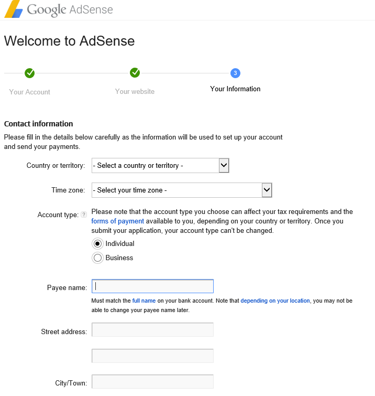Click the City/Town input field
Image resolution: width=375 pixels, height=396 pixels.
click(152, 382)
